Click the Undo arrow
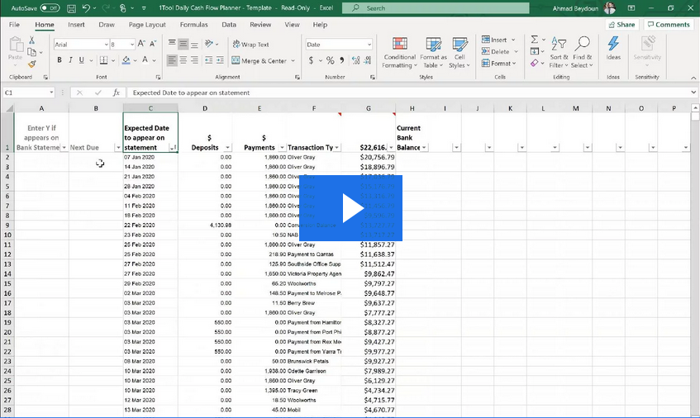 [86, 8]
